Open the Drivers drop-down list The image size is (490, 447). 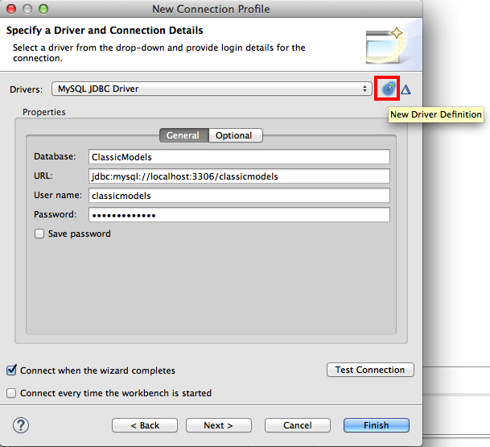pos(212,89)
